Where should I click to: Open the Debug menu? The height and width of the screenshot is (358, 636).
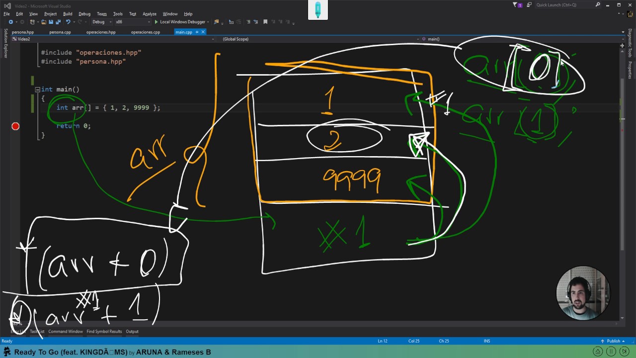(84, 14)
